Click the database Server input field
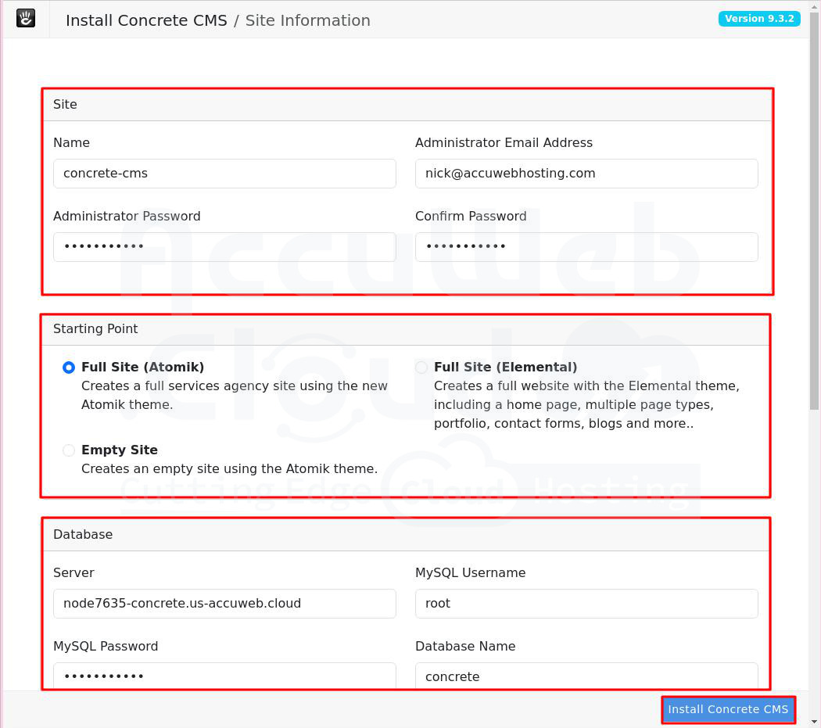 [224, 604]
